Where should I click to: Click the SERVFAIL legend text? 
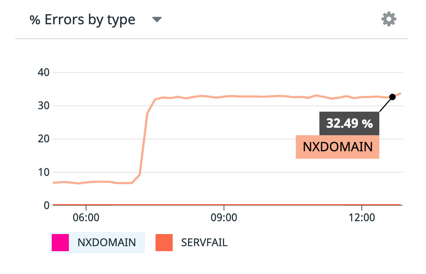pyautogui.click(x=204, y=242)
